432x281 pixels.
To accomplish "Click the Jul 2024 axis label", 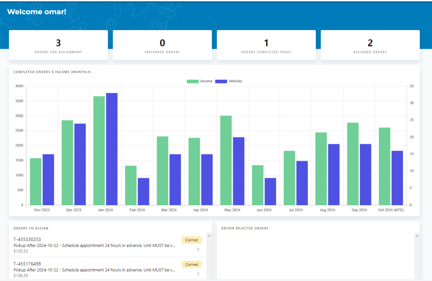I will coord(296,210).
